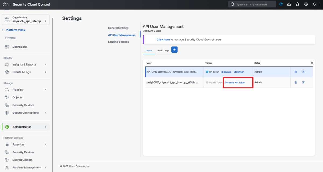Viewport: 323px width, 172px height.
Task: Follow the Click here link
Action: coord(163,40)
